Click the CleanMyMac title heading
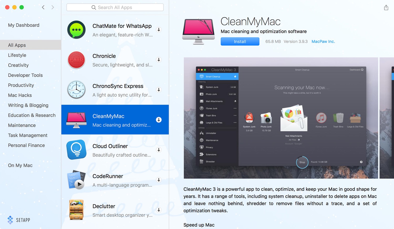Viewport: 394px width, 229px height. (x=250, y=22)
